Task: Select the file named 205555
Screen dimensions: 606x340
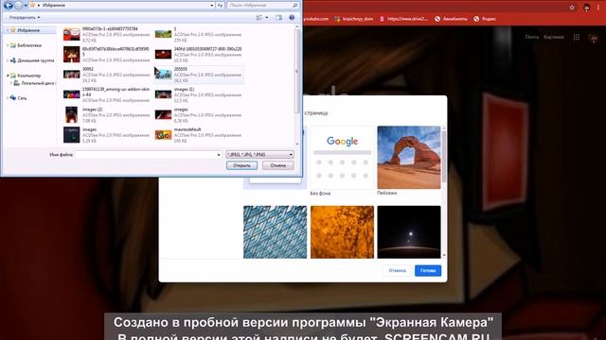Action: coord(198,75)
